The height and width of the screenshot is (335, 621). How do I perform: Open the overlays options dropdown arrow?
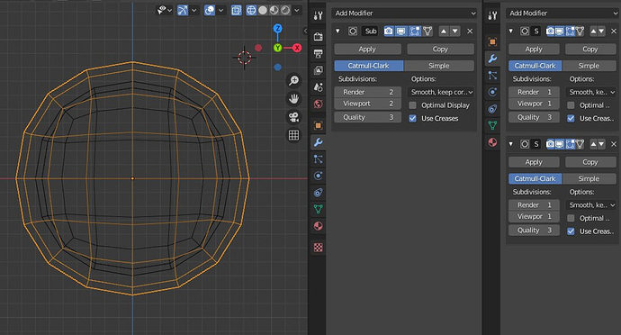[x=221, y=10]
